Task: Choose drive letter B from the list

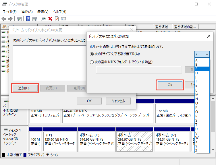Action: pos(202,65)
